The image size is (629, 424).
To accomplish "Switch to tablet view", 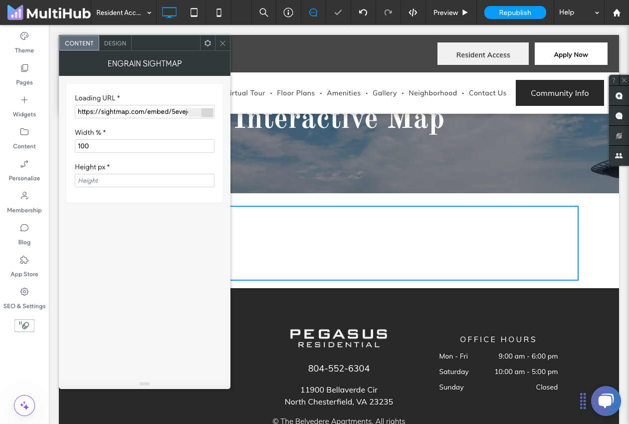I will click(x=194, y=12).
